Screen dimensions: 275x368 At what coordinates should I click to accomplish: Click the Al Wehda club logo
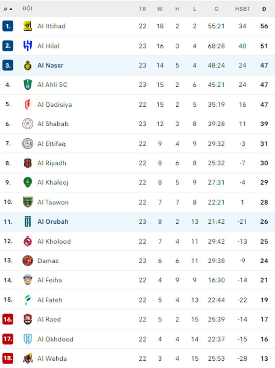[27, 359]
